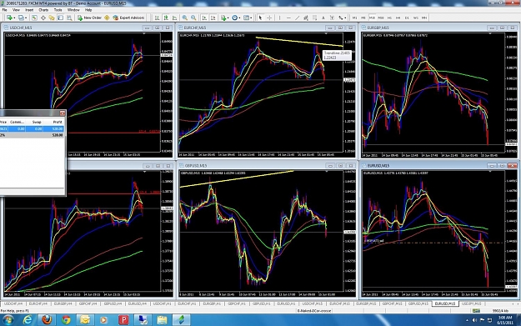Open the chart periods clock icon

click(x=234, y=18)
